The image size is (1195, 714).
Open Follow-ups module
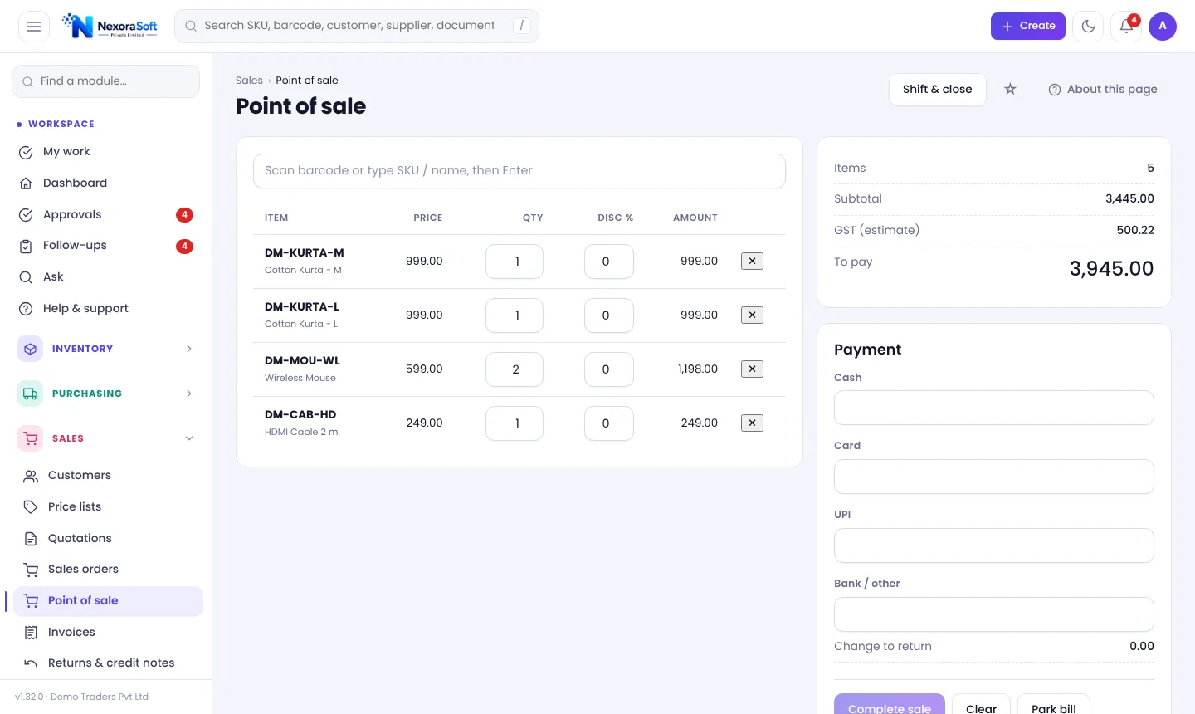pyautogui.click(x=105, y=246)
